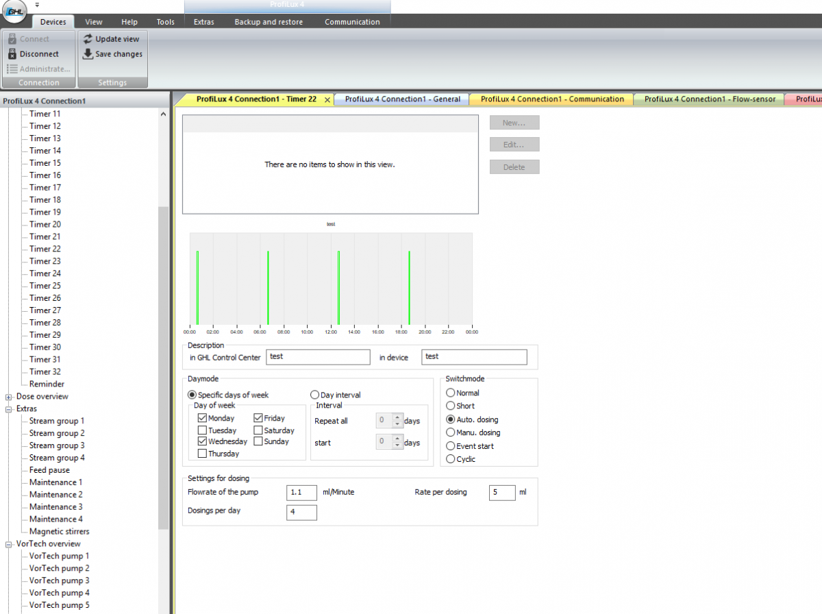The height and width of the screenshot is (614, 822).
Task: Check the Saturday checkbox
Action: coord(258,430)
